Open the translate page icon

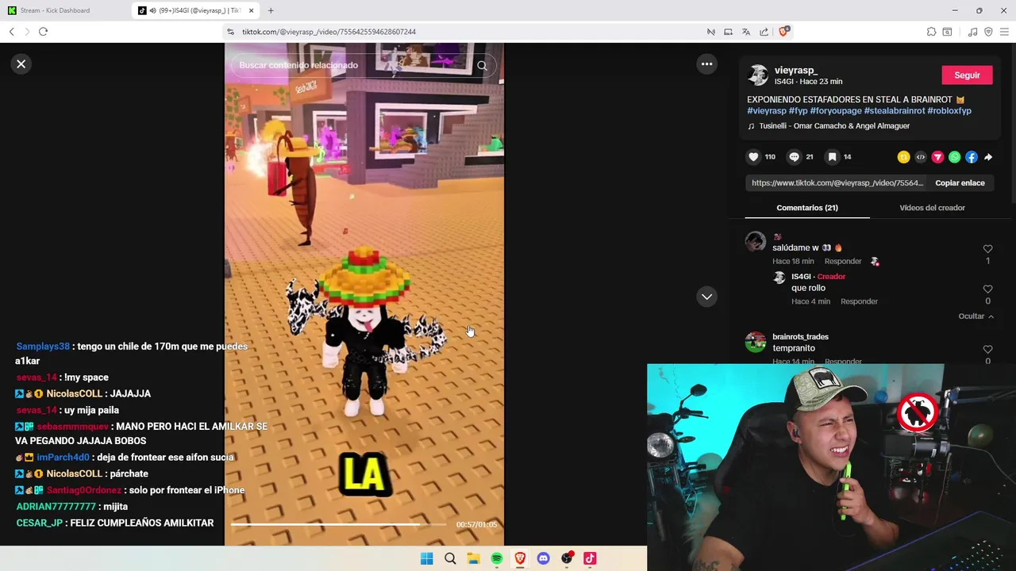(746, 32)
